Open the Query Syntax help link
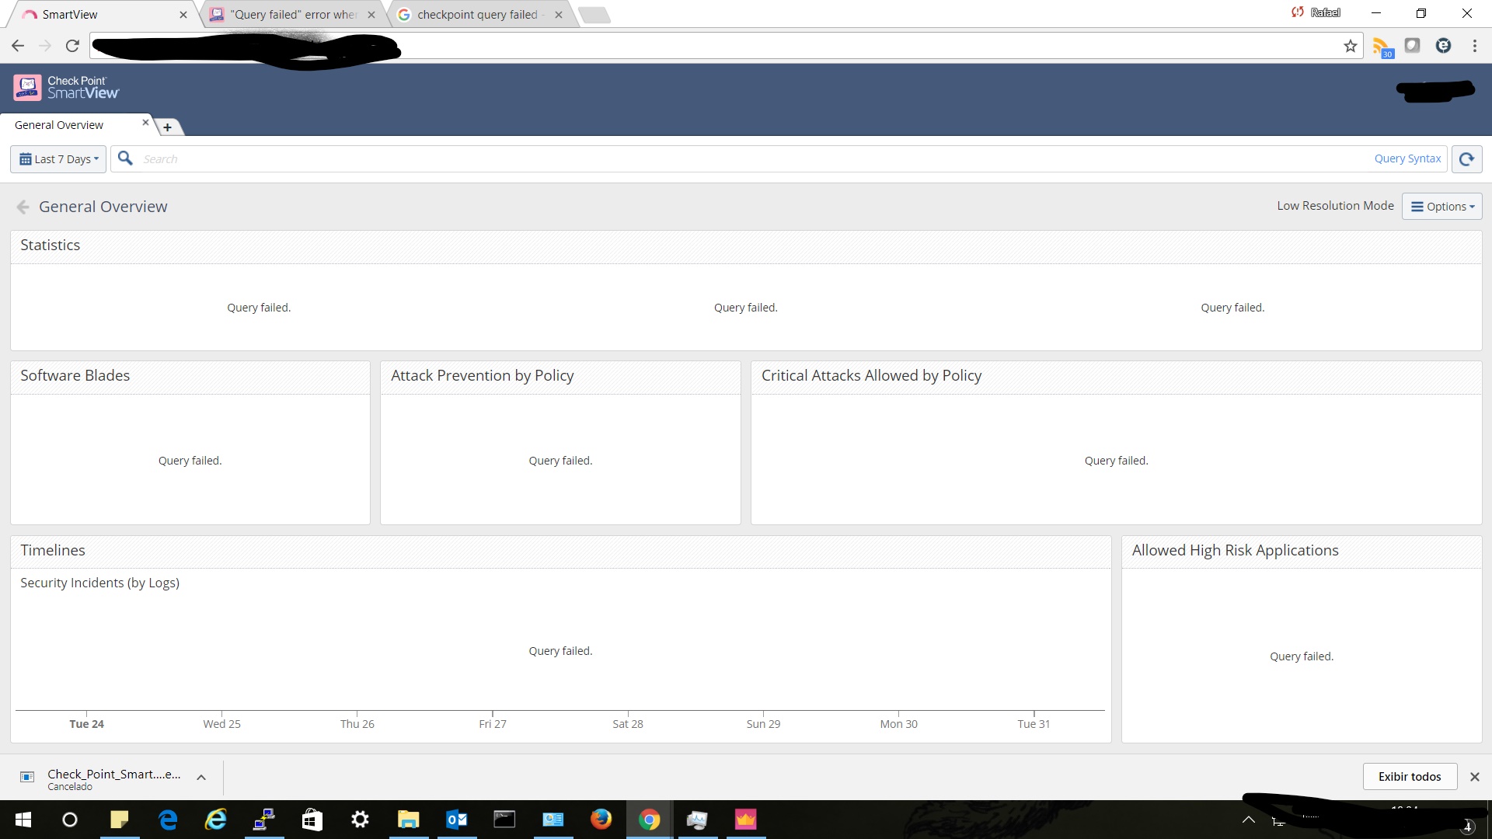The image size is (1492, 839). point(1407,158)
